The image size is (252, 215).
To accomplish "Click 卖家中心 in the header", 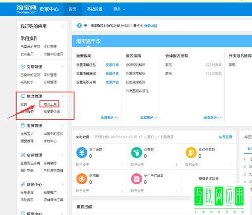I will [x=49, y=9].
